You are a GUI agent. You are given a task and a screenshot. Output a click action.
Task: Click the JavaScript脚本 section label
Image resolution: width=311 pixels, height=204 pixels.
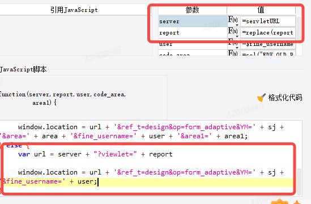click(23, 69)
